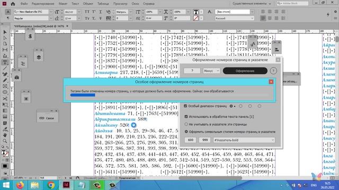Open the Текст menu
Viewport: 339px width, 190px height.
pos(75,4)
